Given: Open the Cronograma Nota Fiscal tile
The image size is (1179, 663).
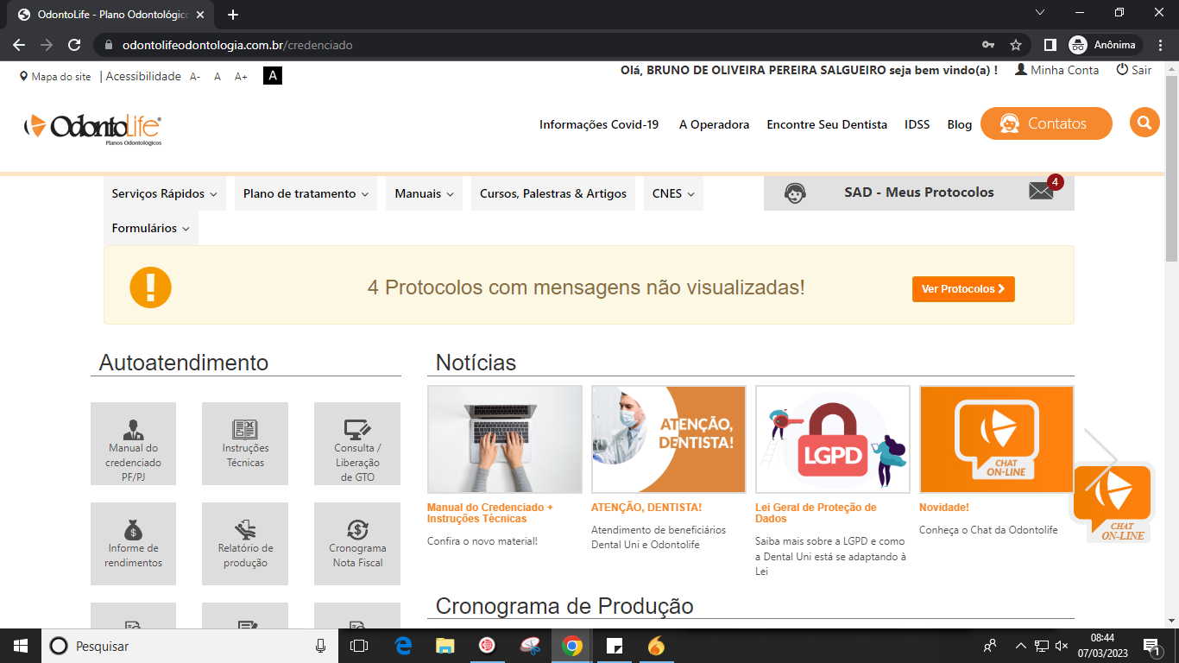Looking at the screenshot, I should pos(357,544).
